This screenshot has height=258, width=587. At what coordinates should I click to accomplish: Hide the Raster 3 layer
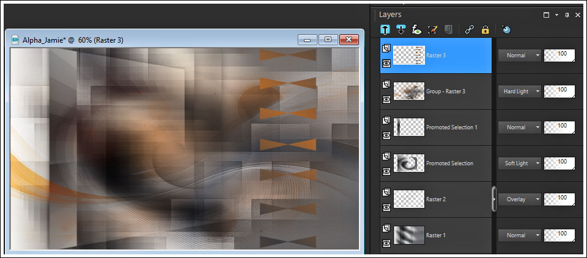386,63
